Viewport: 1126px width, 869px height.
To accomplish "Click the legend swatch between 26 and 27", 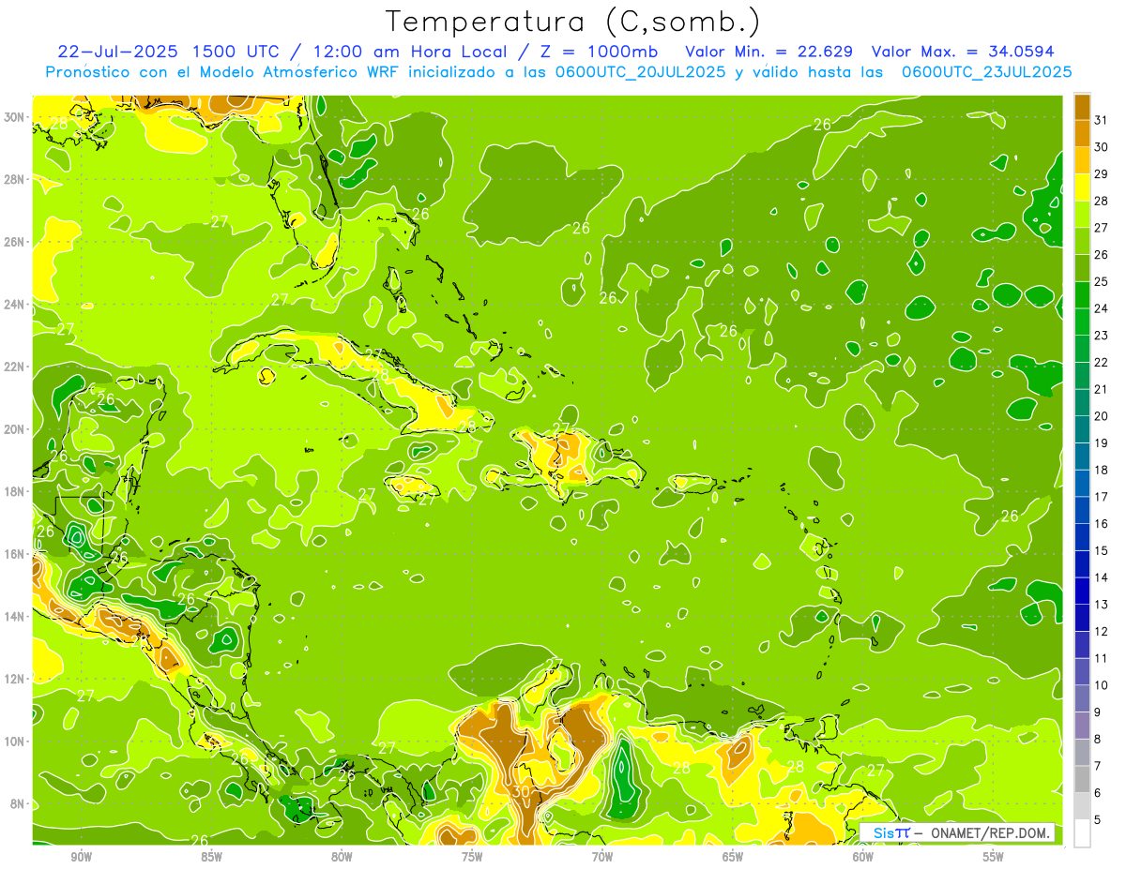I will (x=1082, y=241).
